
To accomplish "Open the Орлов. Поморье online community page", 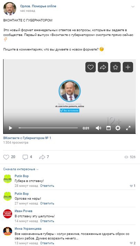I will tap(38, 6).
